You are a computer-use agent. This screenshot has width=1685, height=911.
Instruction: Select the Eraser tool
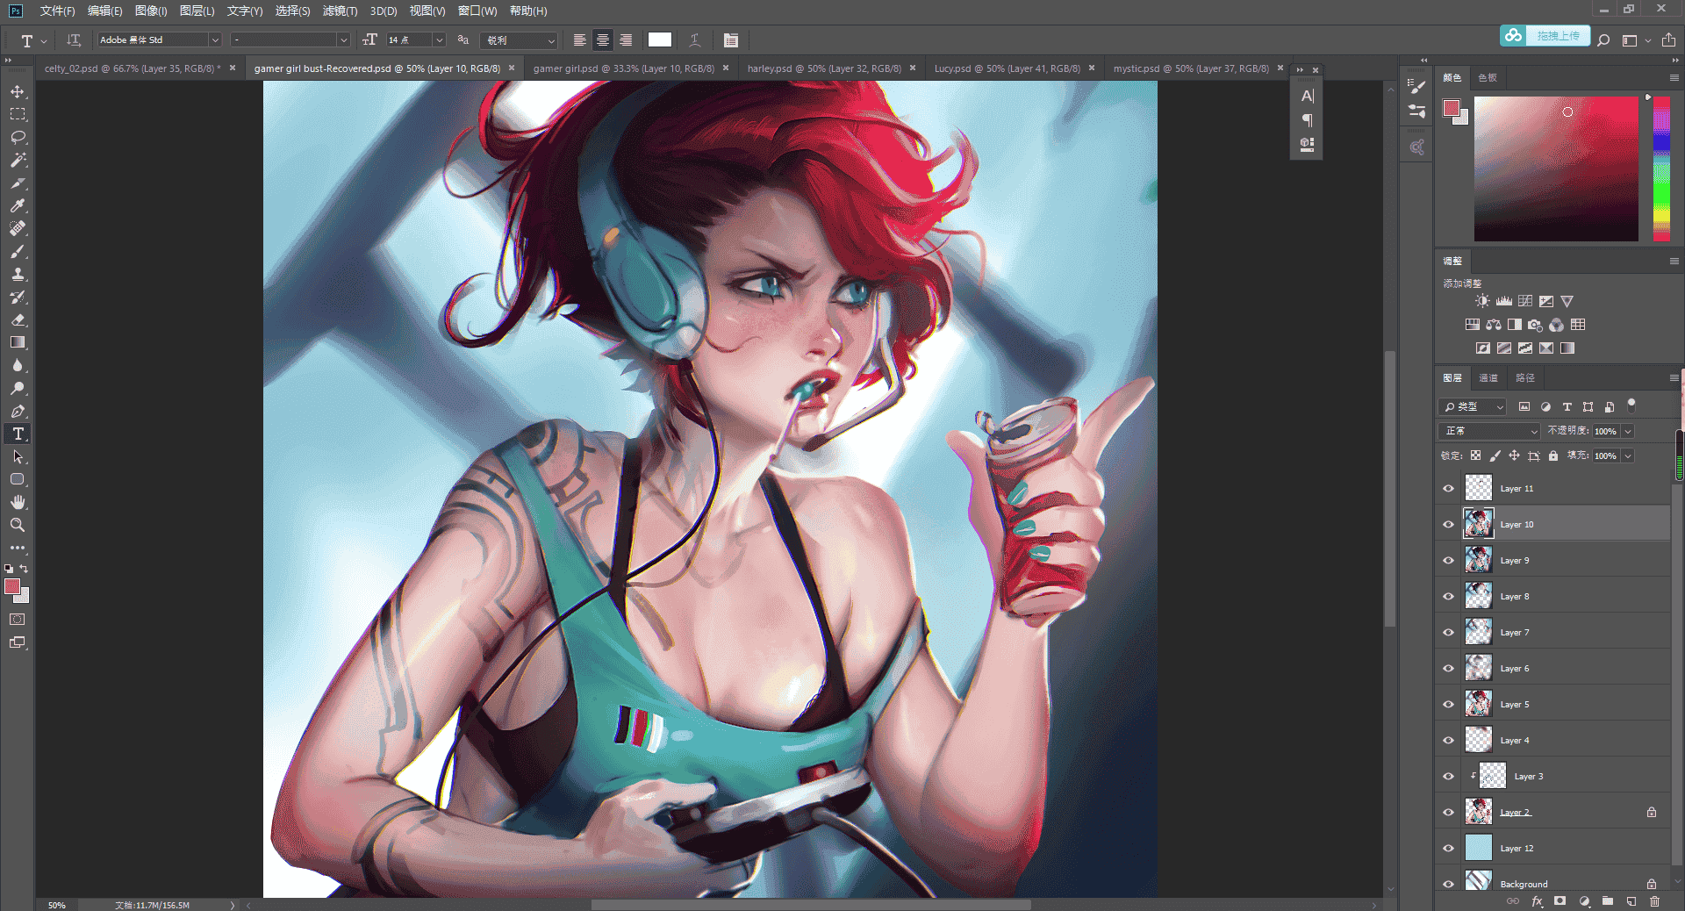[18, 320]
